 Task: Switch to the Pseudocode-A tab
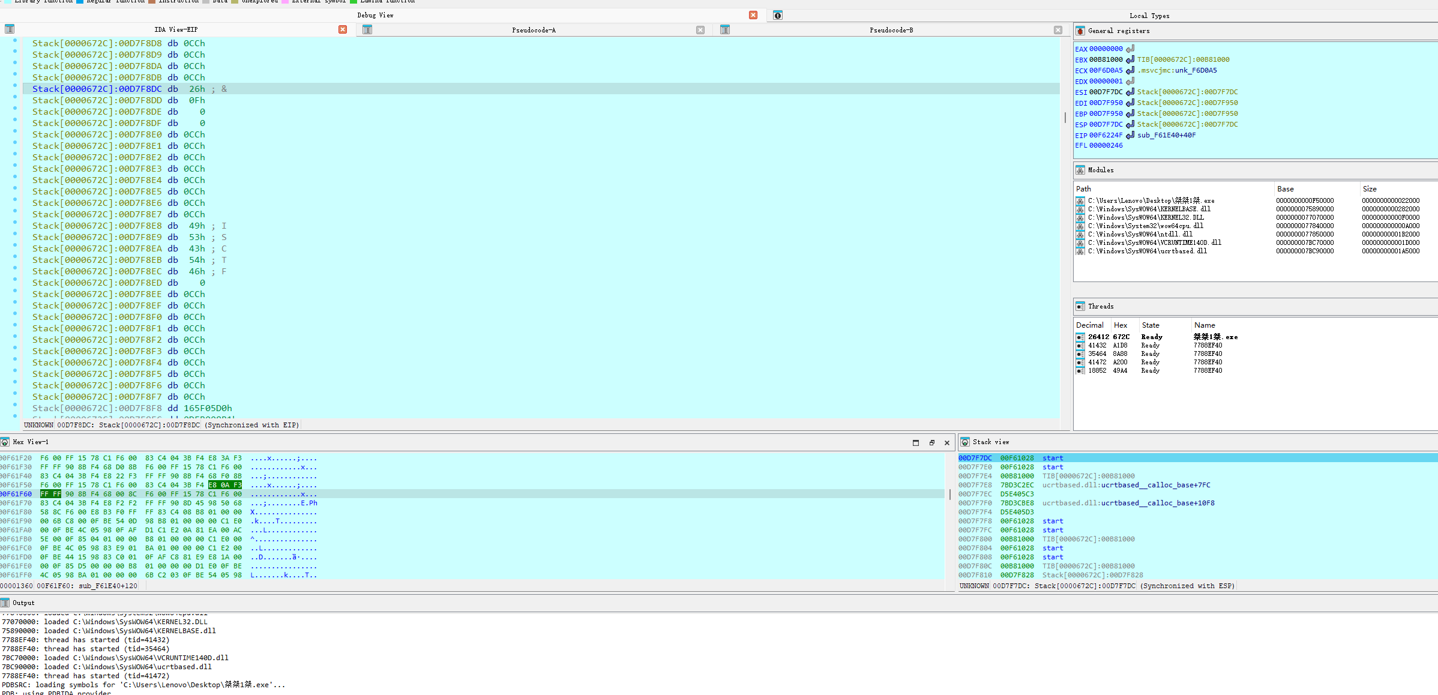coord(534,30)
